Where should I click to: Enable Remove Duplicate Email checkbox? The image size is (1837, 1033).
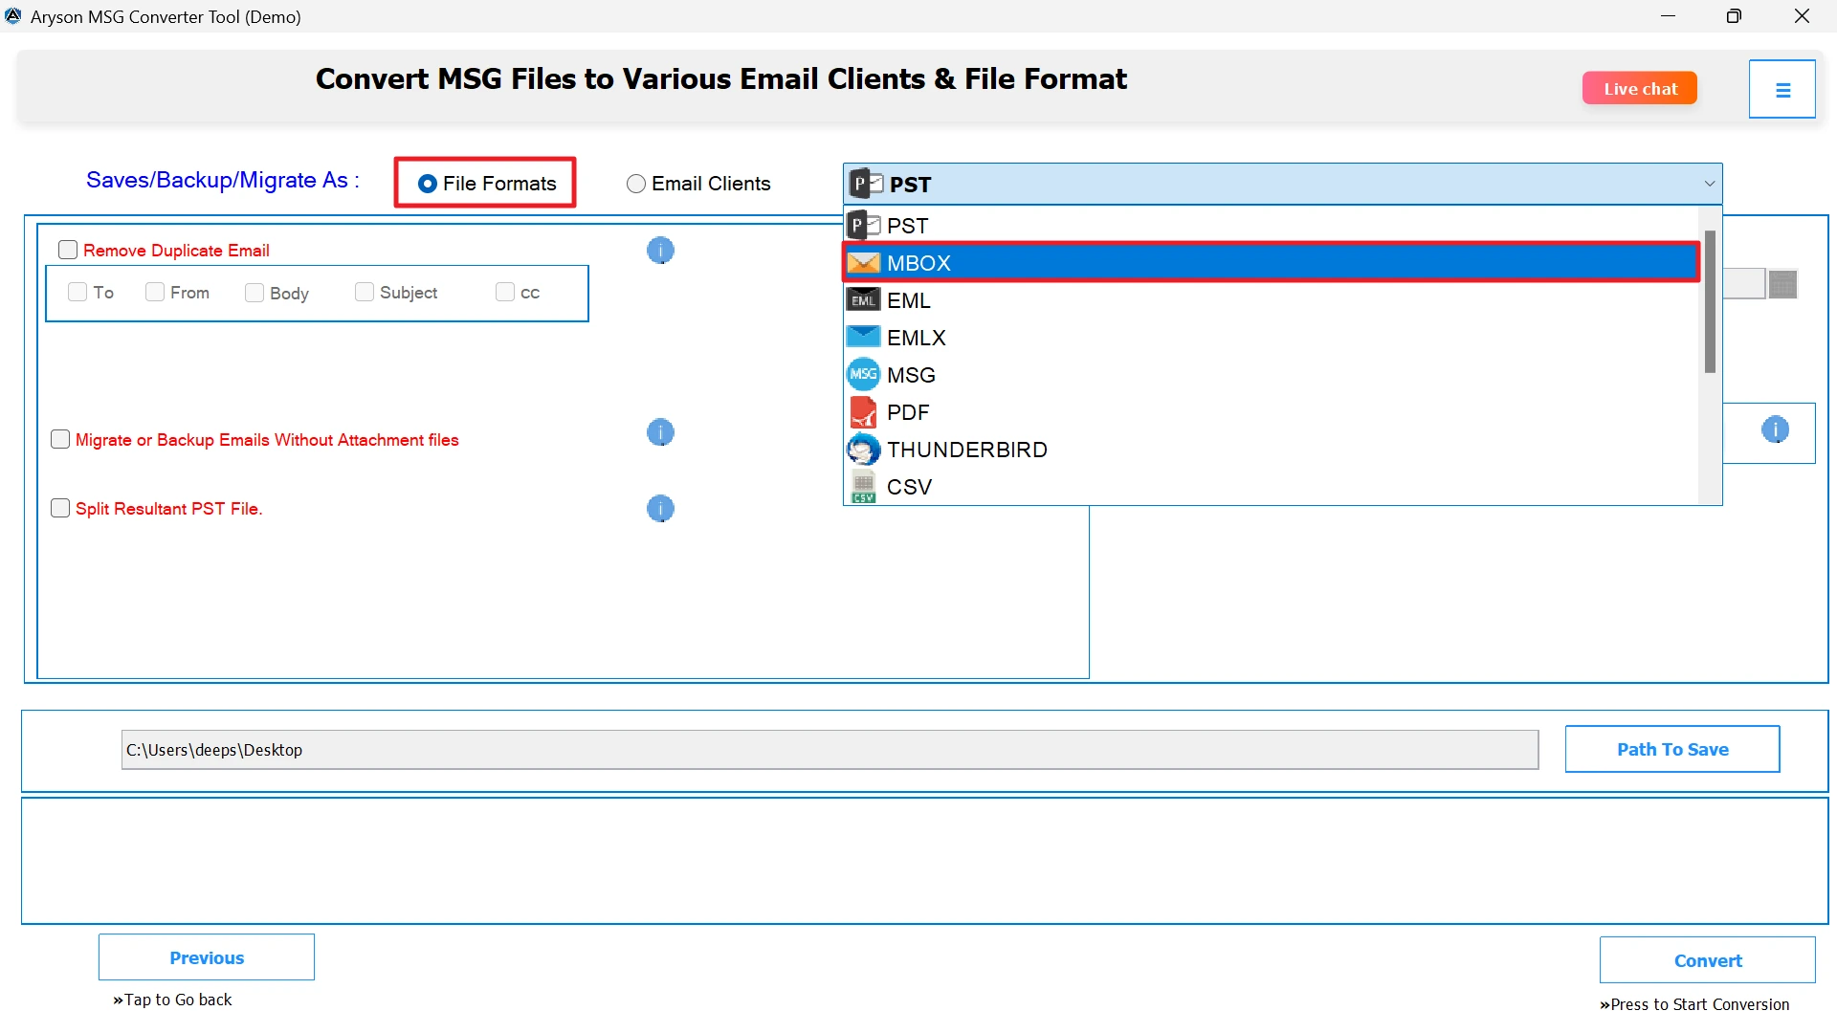tap(68, 250)
